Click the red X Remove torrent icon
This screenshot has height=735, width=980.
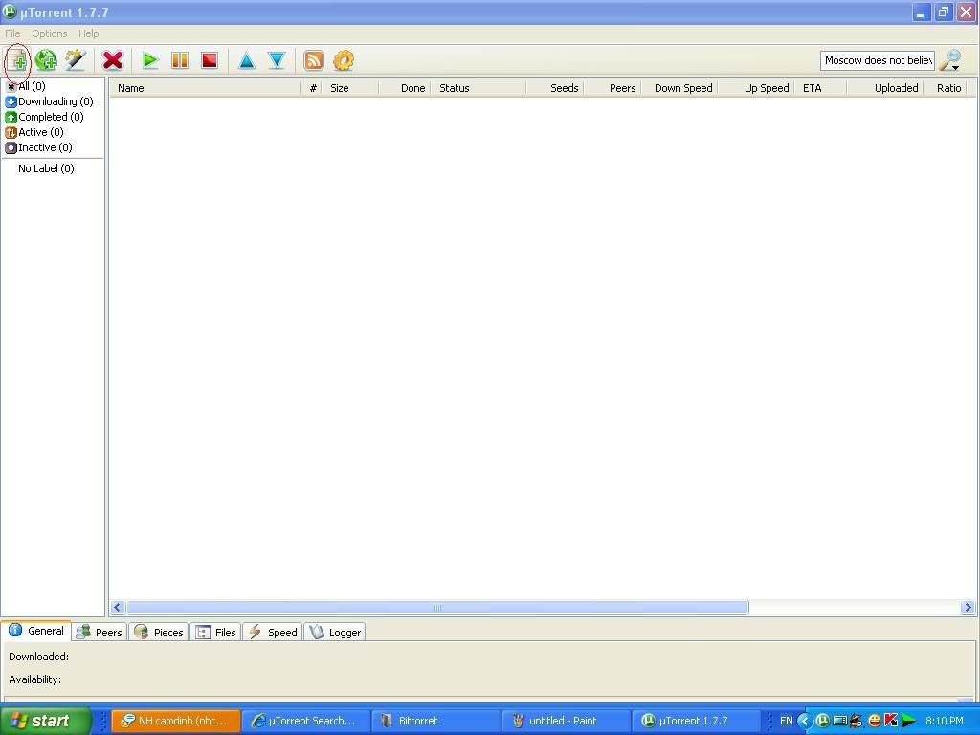[113, 60]
